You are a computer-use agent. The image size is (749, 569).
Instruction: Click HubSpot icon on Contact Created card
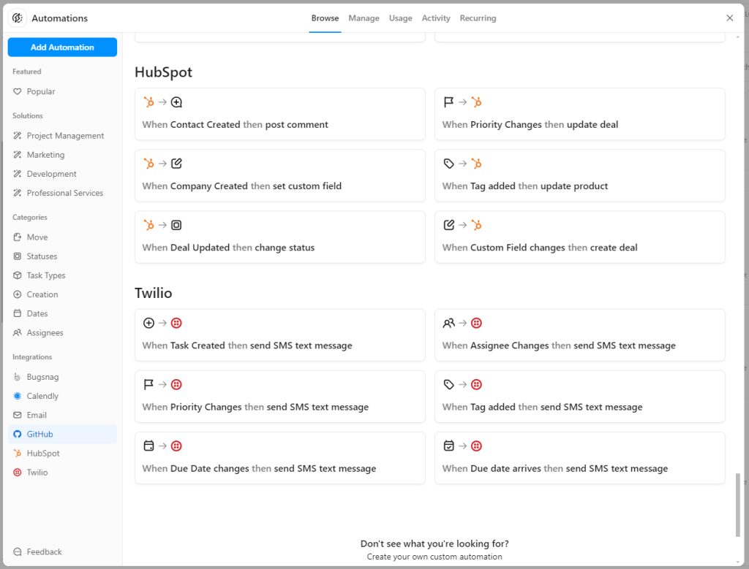(148, 102)
